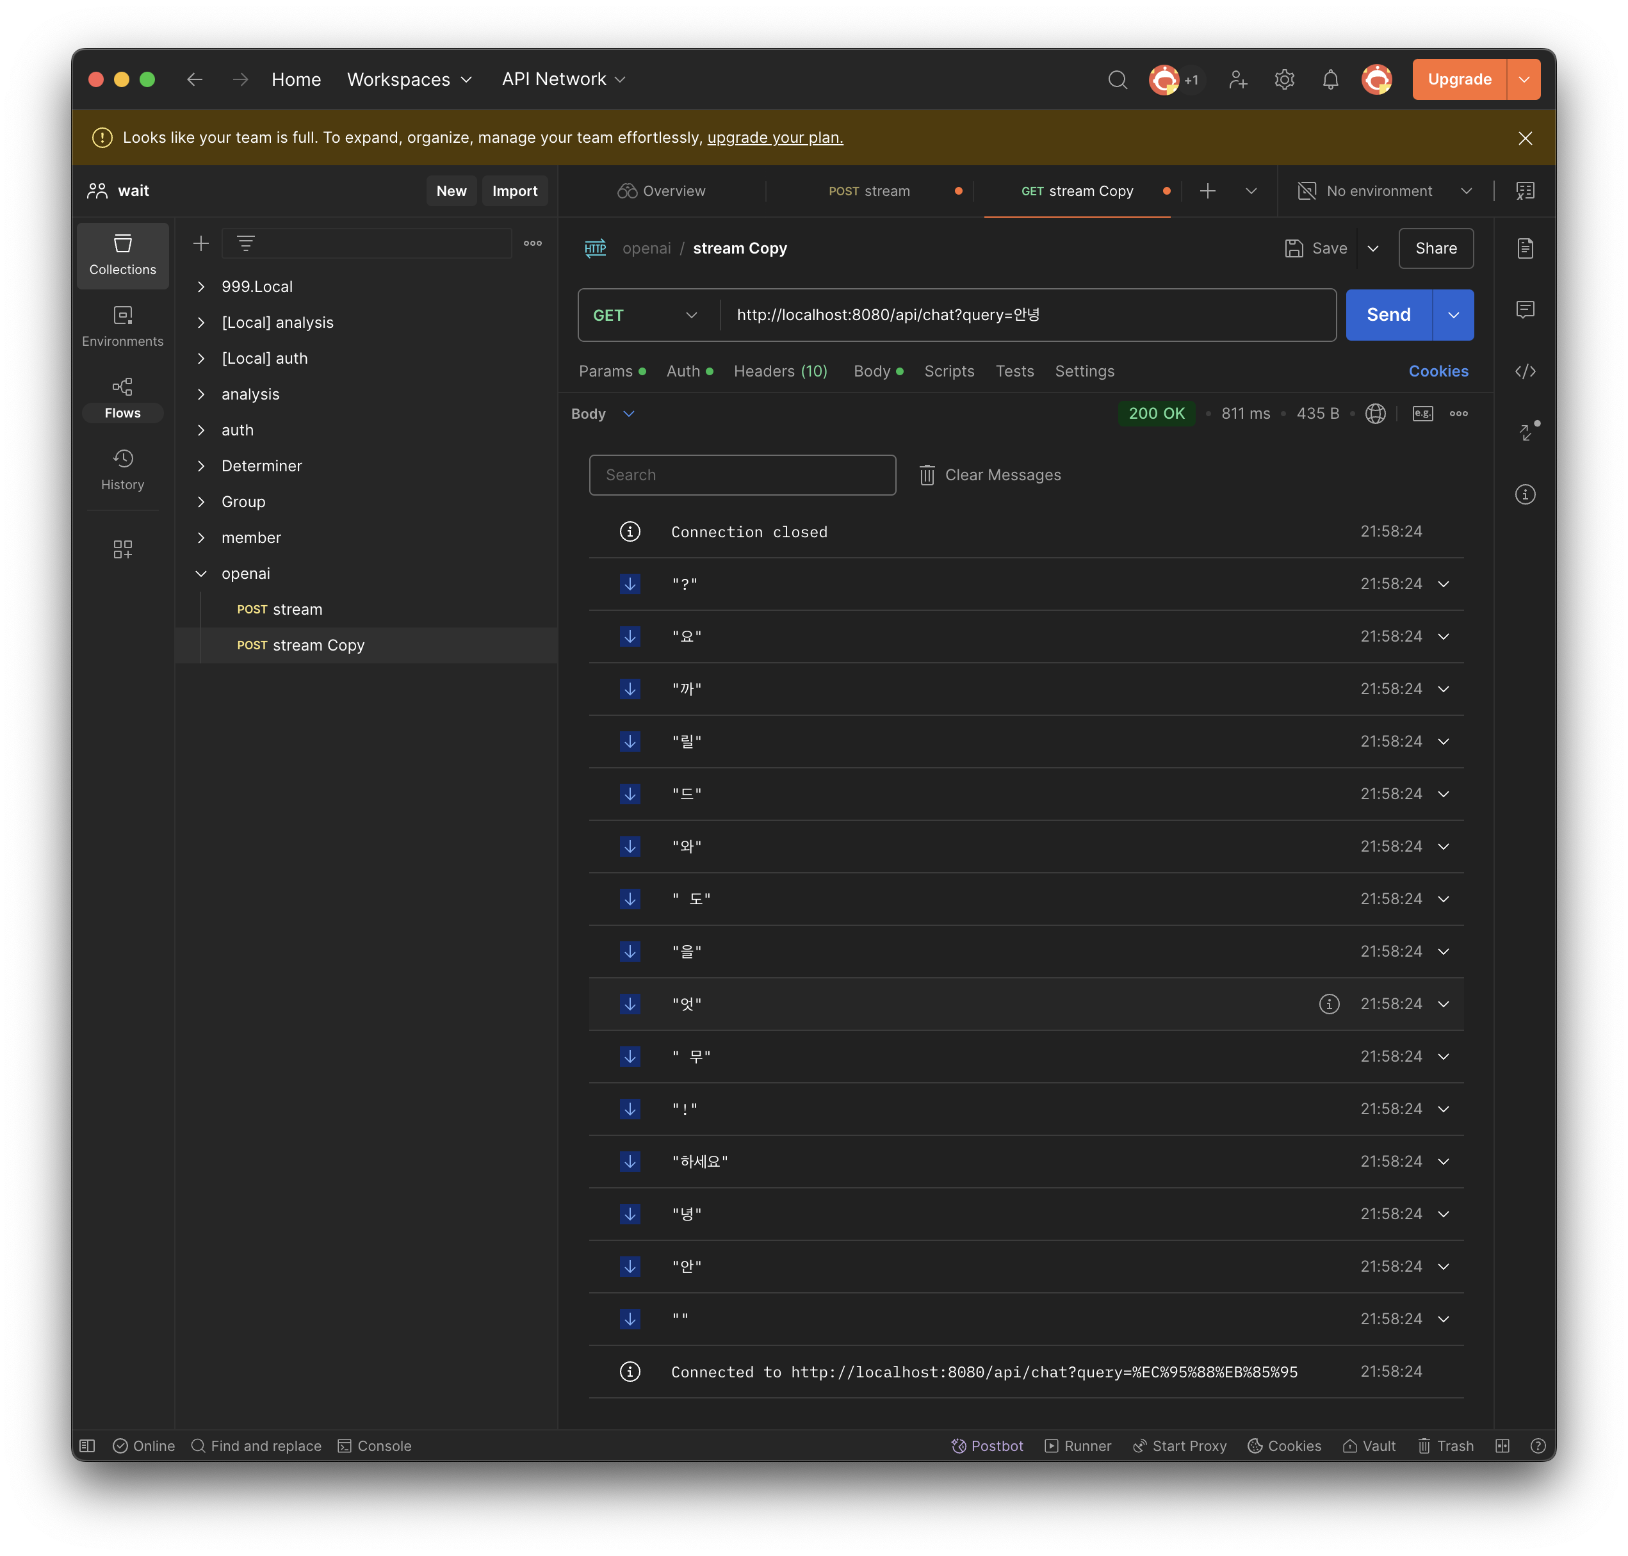Open the notifications bell
Screen dimensions: 1628x1556
coord(1330,79)
